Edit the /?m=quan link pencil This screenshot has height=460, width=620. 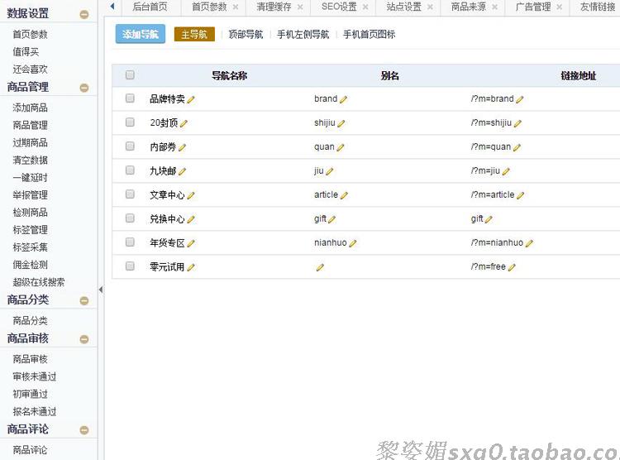coord(517,147)
